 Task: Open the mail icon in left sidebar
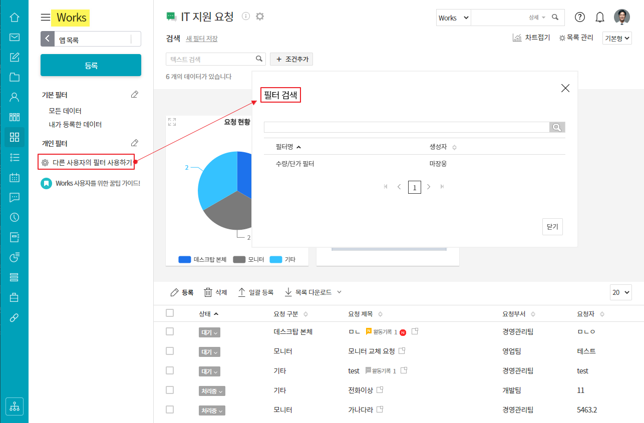(x=15, y=38)
